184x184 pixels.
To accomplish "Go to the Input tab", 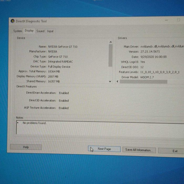I will click(x=50, y=31).
